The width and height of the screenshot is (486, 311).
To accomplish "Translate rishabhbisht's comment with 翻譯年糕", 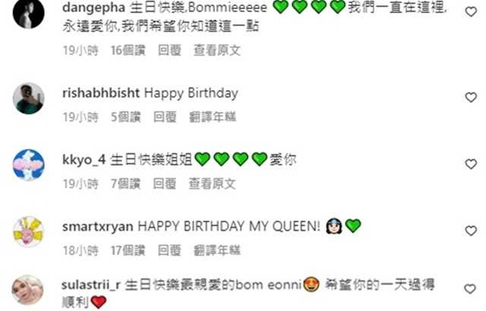I will [213, 117].
